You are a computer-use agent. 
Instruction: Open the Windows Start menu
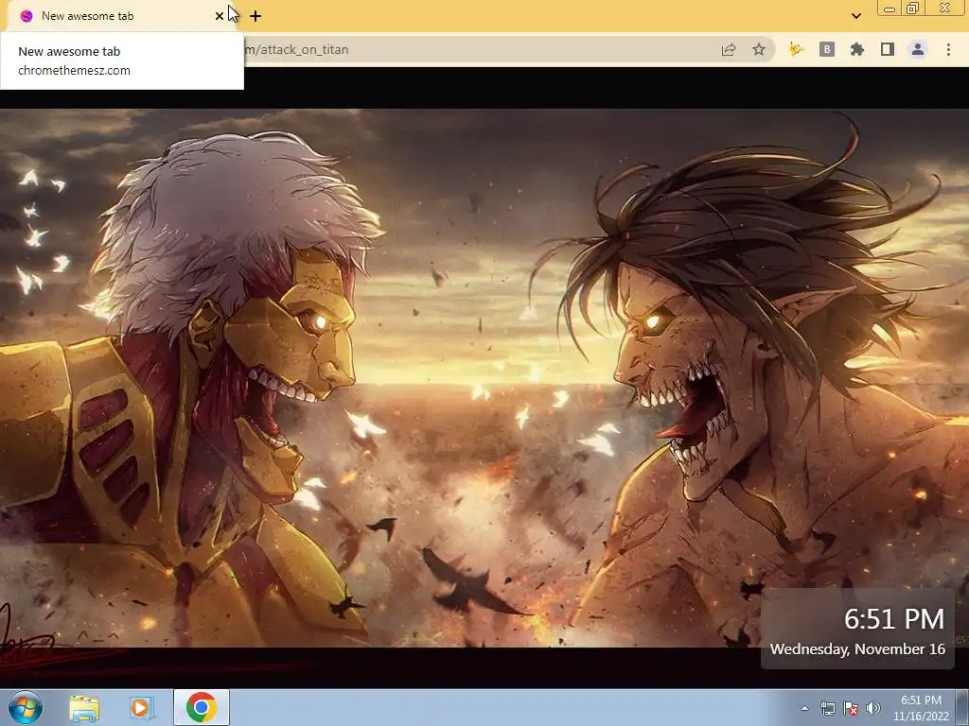[26, 707]
